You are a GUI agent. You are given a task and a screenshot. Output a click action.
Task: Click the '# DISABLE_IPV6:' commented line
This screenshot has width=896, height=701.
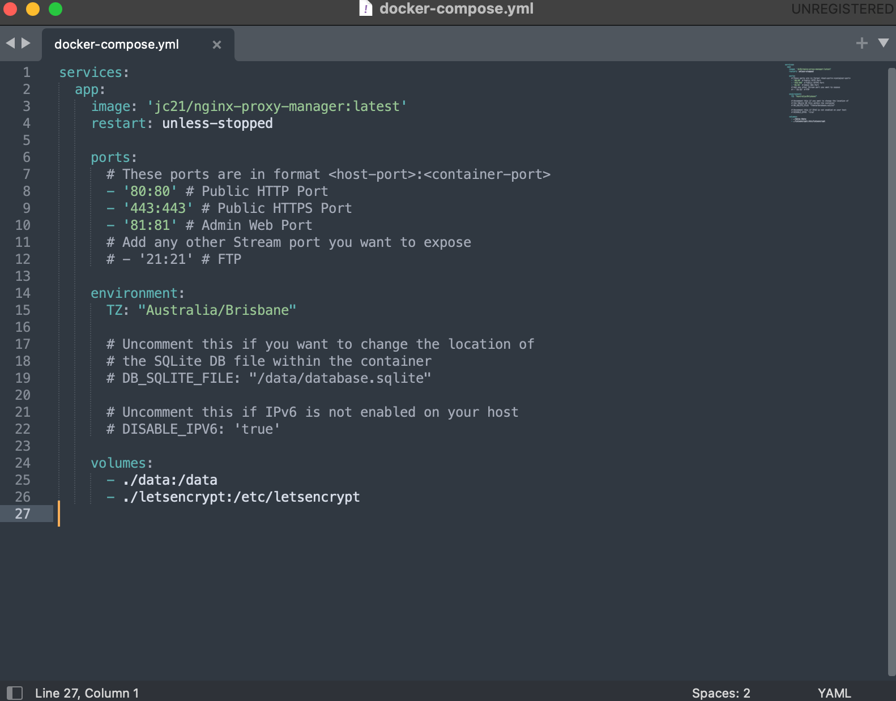pos(194,429)
